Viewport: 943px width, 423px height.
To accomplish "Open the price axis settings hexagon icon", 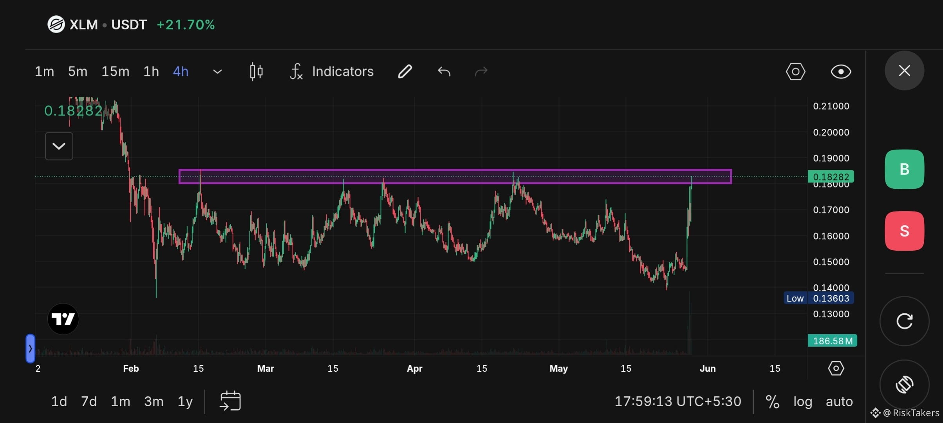I will tap(836, 368).
